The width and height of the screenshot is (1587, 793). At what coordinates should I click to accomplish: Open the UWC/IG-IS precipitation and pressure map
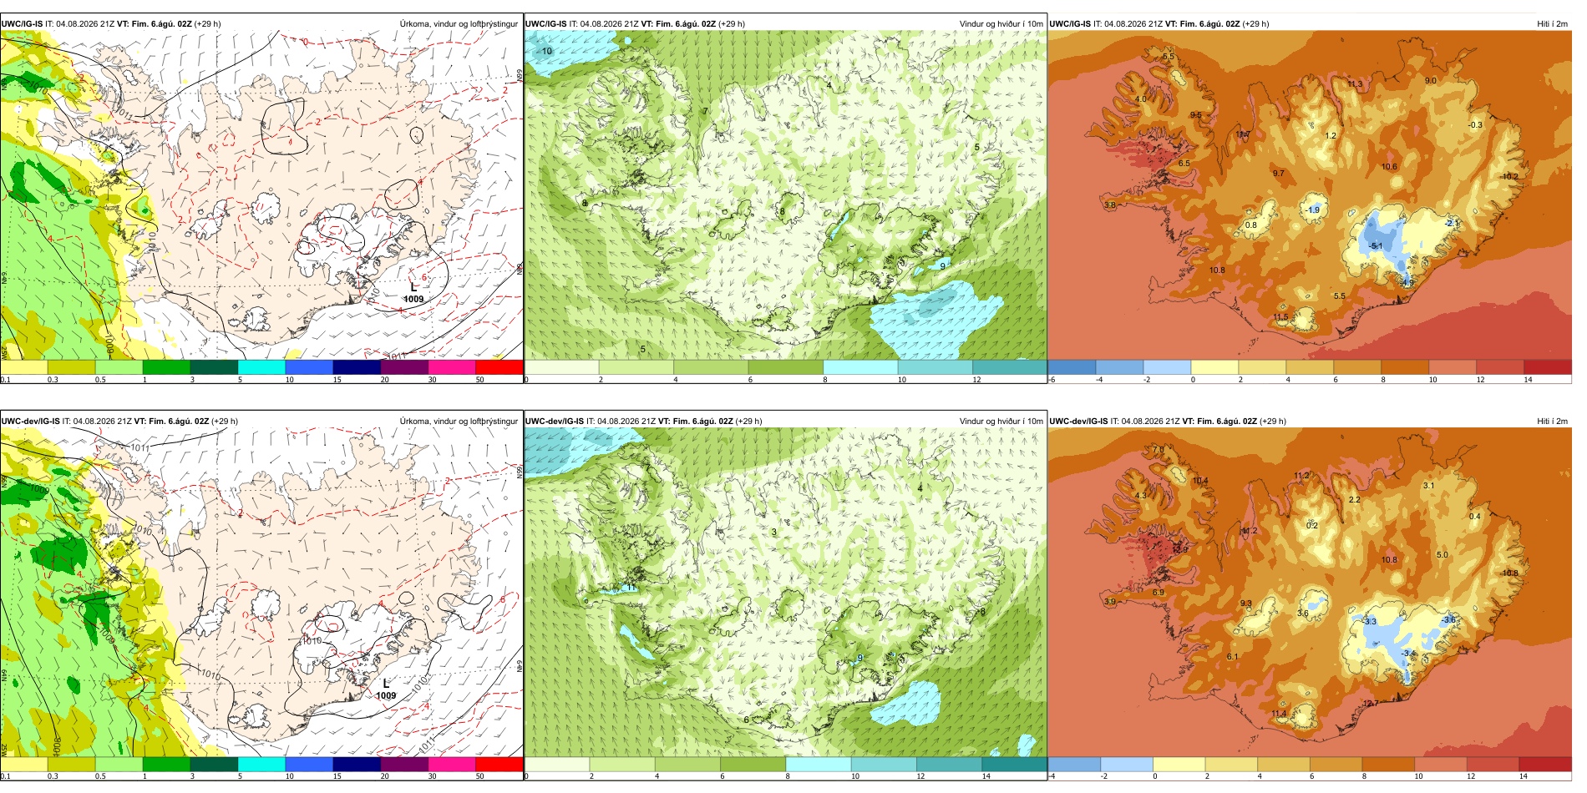(x=261, y=195)
